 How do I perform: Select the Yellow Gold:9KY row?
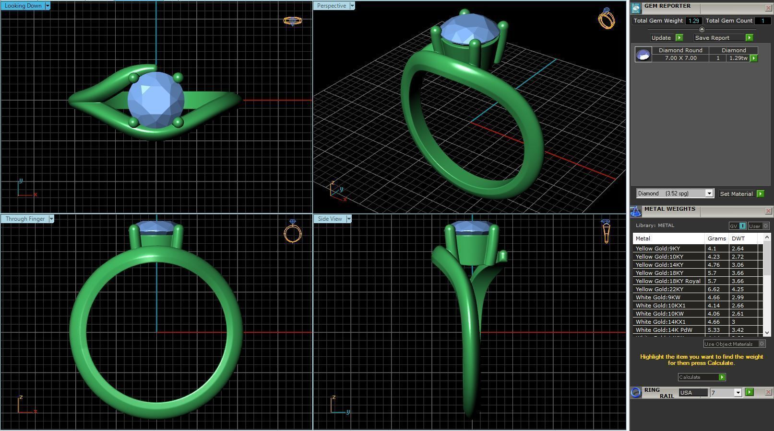tap(697, 249)
